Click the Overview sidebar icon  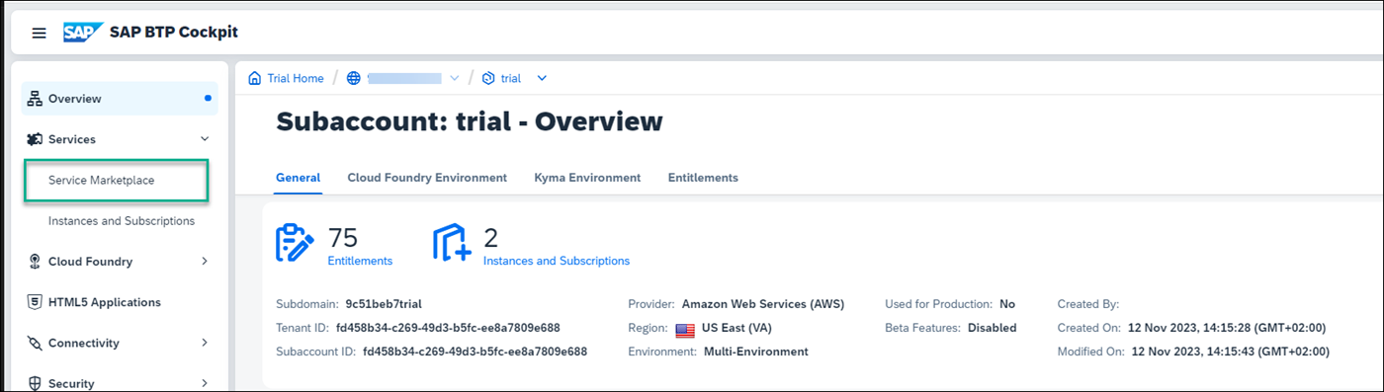click(x=35, y=99)
